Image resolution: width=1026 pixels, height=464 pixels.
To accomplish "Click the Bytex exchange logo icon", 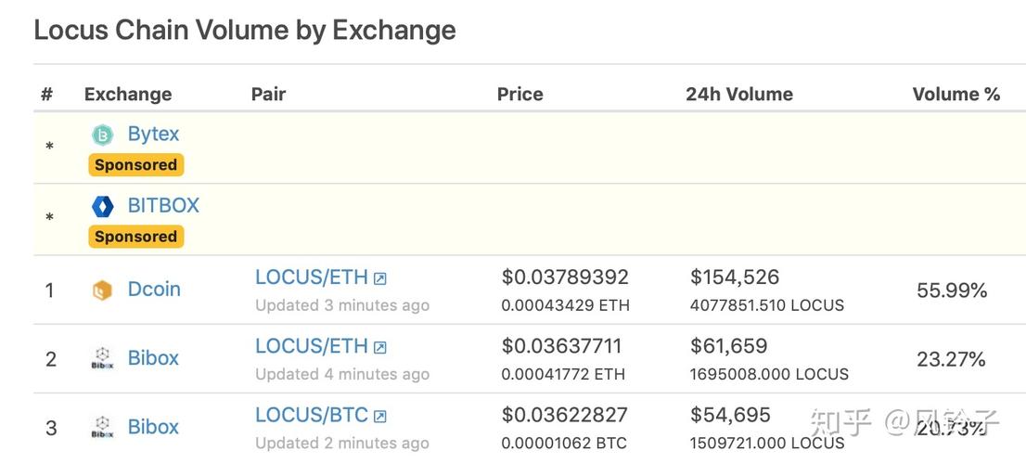I will click(x=102, y=135).
